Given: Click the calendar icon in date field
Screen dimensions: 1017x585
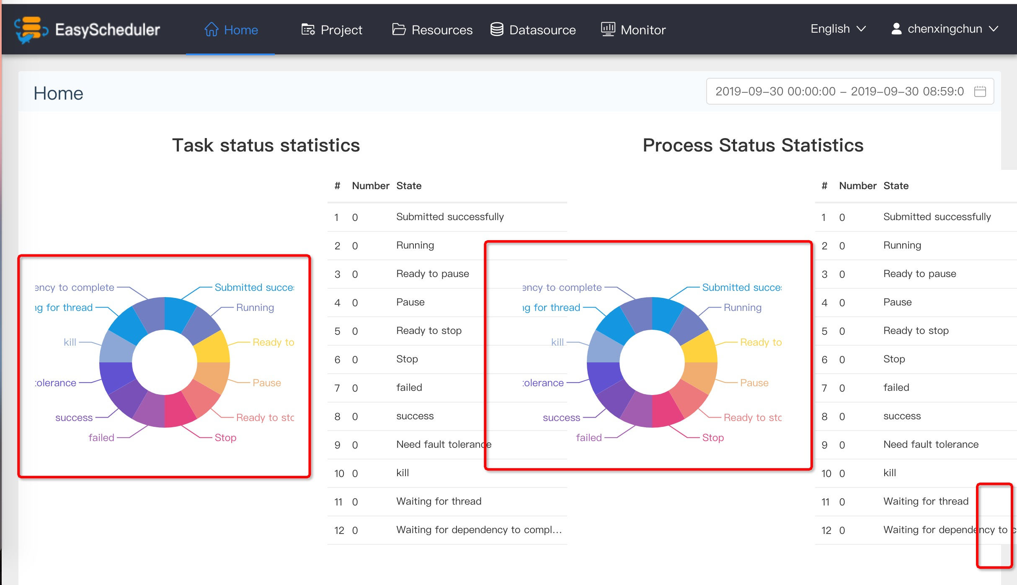Looking at the screenshot, I should [x=980, y=91].
